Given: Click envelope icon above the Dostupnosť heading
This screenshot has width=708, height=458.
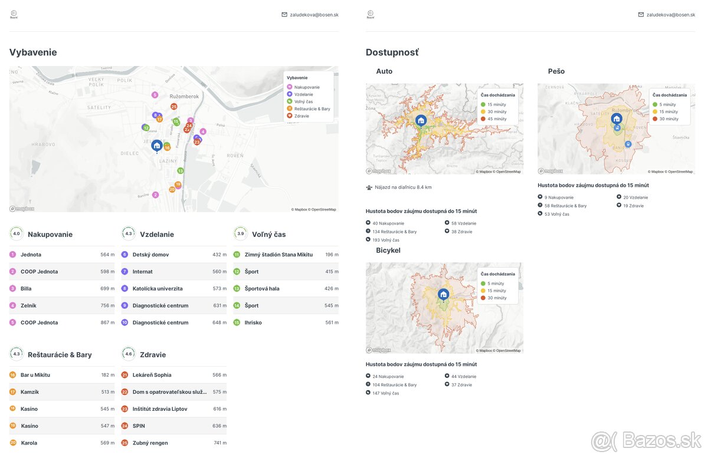Looking at the screenshot, I should click(x=641, y=15).
